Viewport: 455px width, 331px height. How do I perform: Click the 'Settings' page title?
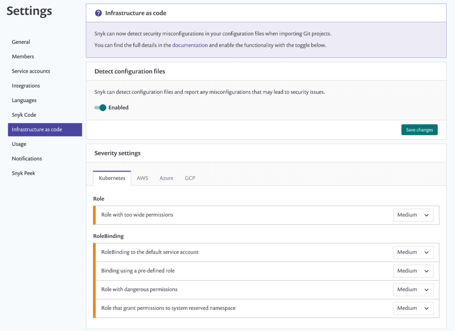point(29,11)
